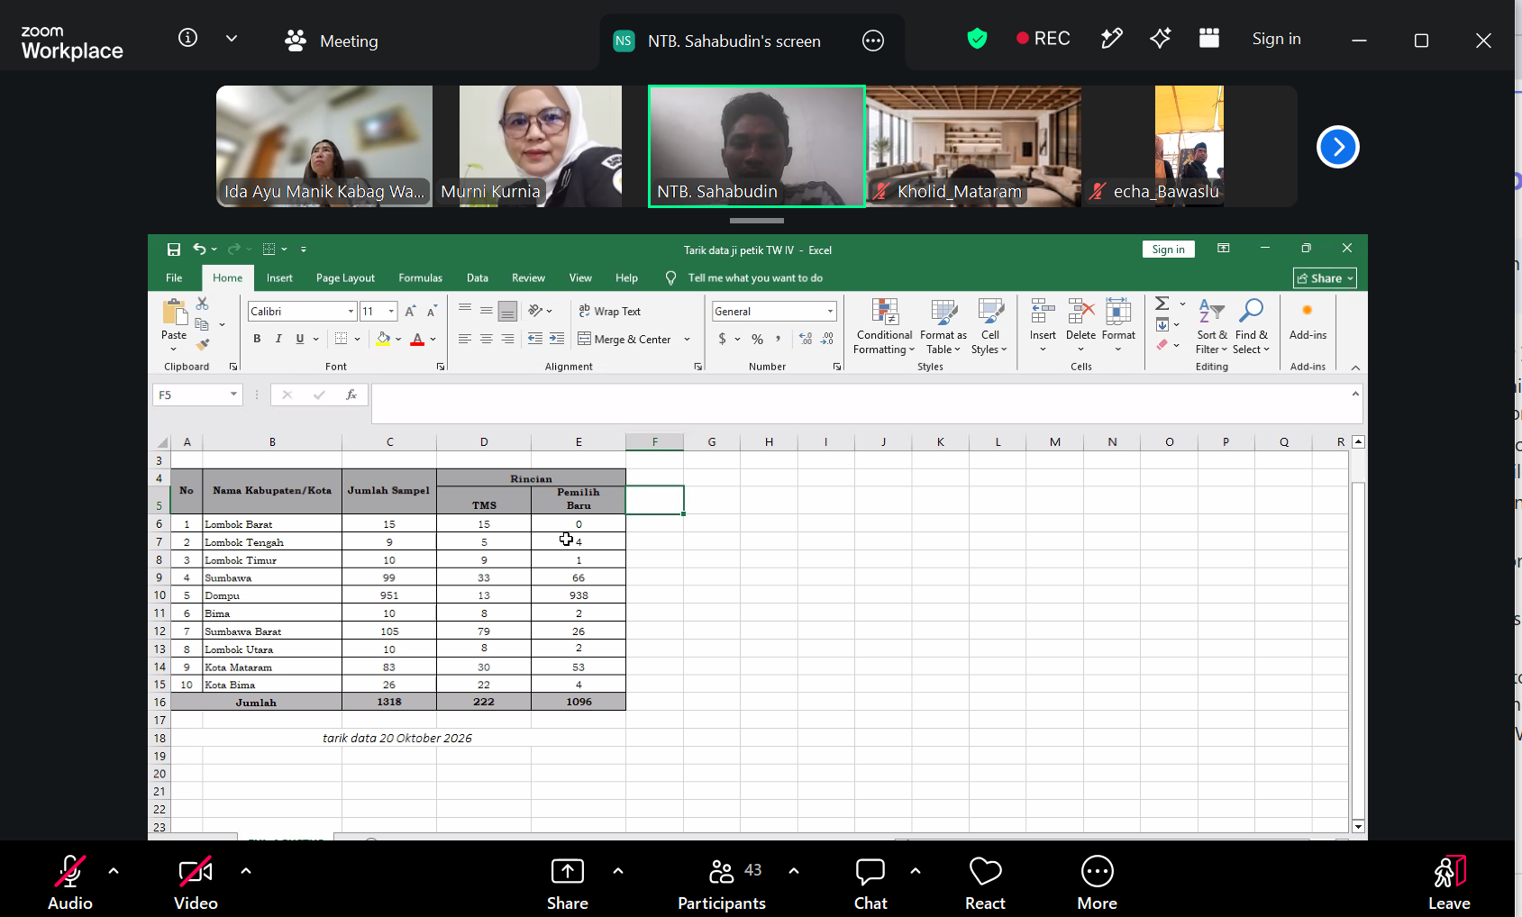Open the File menu tab
Screen dimensions: 1522x917
pos(174,278)
